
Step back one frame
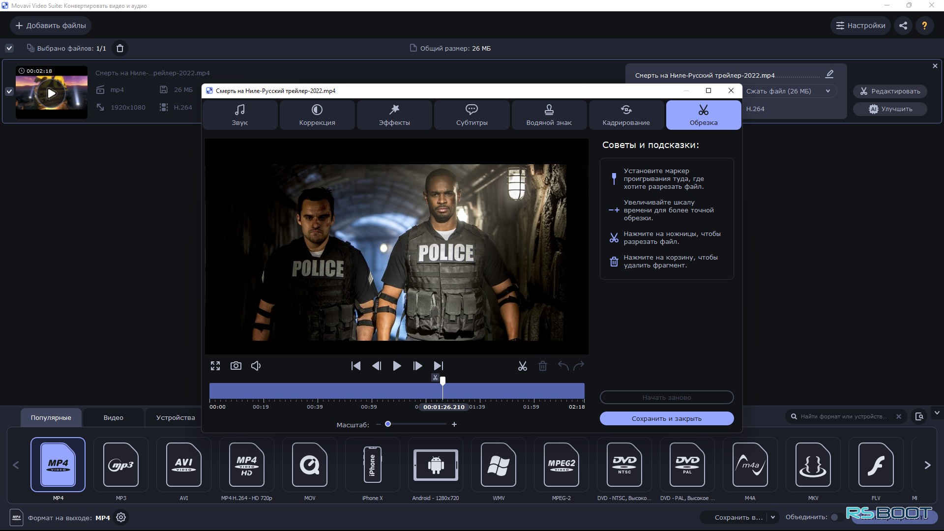[x=377, y=366]
